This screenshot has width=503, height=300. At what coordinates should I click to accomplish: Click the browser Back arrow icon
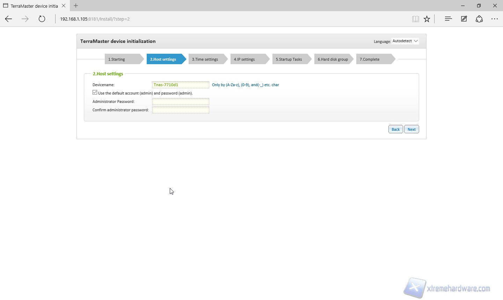(x=9, y=19)
